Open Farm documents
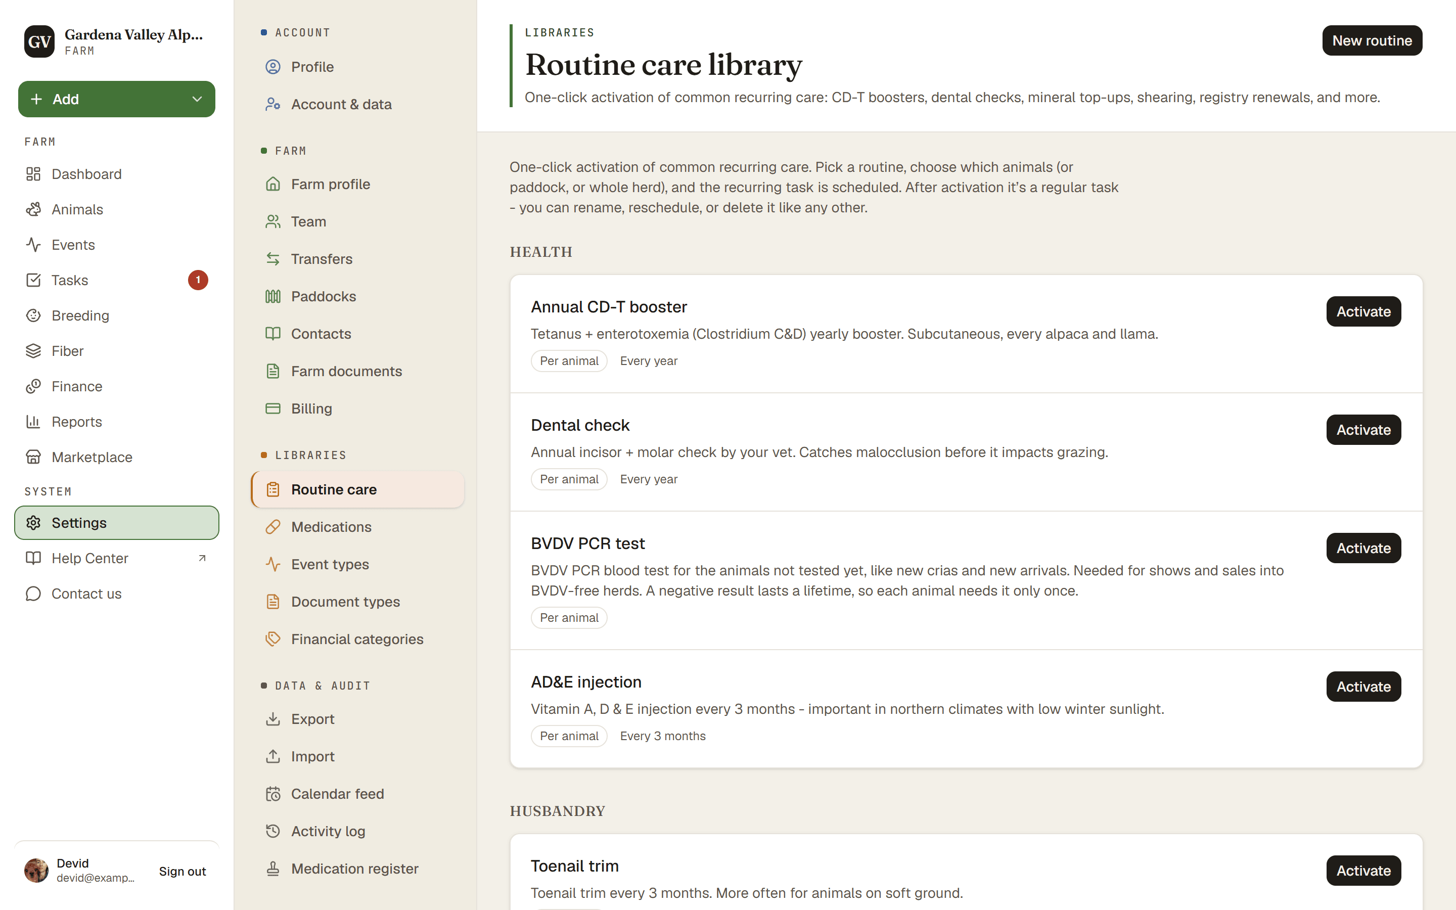Image resolution: width=1456 pixels, height=910 pixels. pos(357,372)
